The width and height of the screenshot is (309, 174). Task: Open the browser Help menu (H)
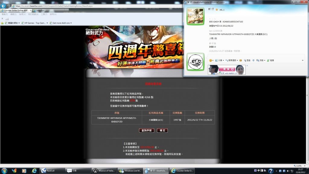[x=53, y=14]
